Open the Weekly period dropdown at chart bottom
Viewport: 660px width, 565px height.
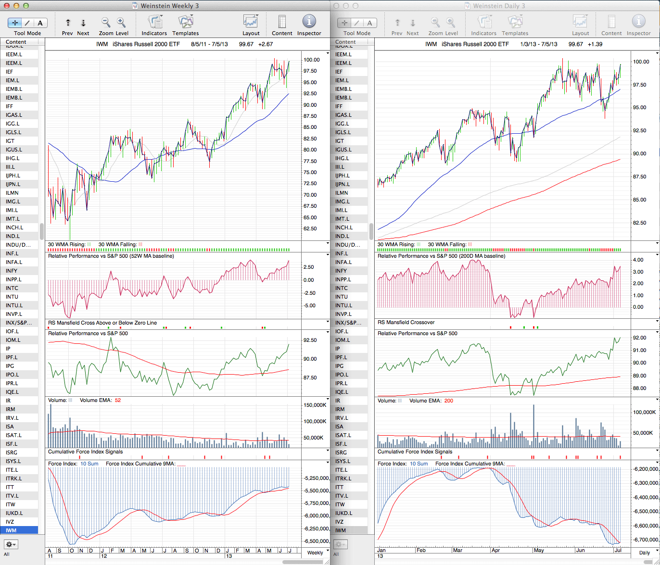coord(316,552)
